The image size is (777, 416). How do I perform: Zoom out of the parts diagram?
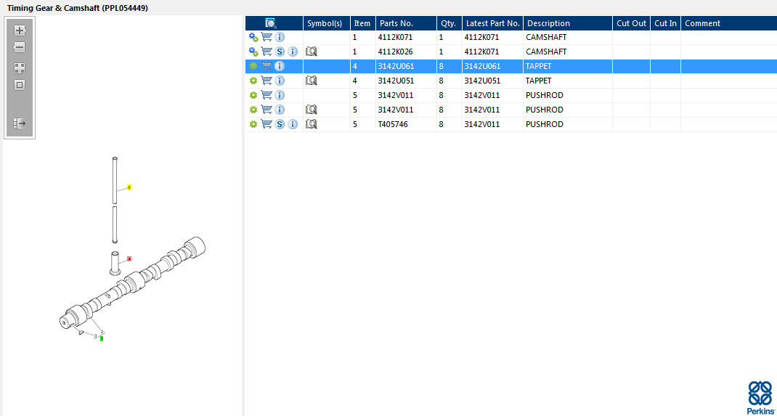click(20, 47)
